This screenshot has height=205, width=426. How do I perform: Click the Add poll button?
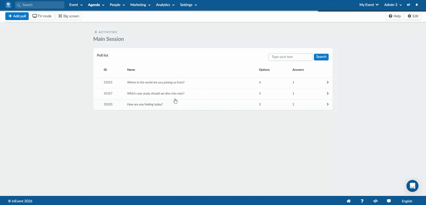click(17, 17)
